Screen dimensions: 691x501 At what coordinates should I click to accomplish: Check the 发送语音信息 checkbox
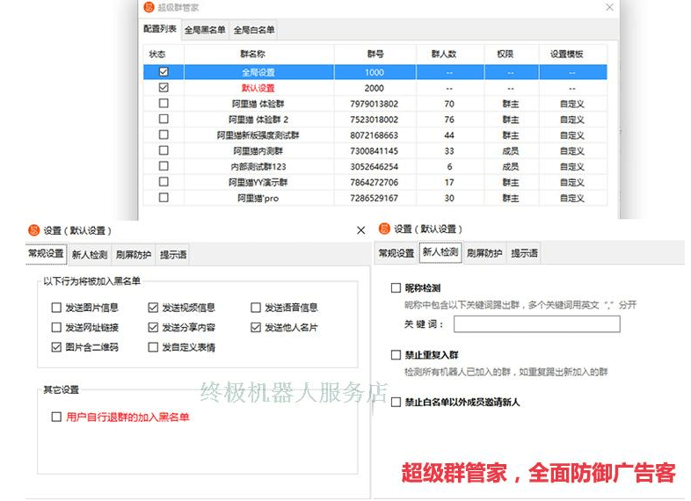tap(256, 308)
